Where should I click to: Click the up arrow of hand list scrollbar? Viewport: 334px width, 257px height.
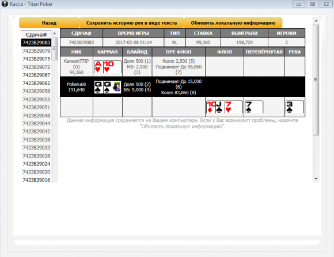coord(55,33)
